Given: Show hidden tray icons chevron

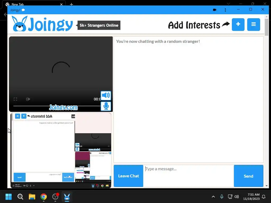Looking at the screenshot, I should point(213,197).
